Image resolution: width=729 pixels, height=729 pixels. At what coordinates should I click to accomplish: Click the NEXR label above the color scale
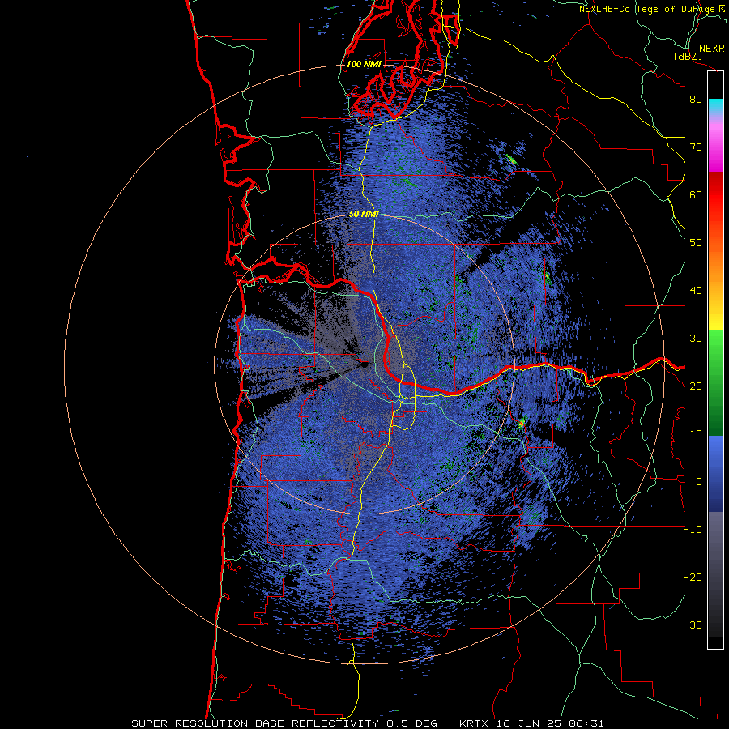[712, 49]
